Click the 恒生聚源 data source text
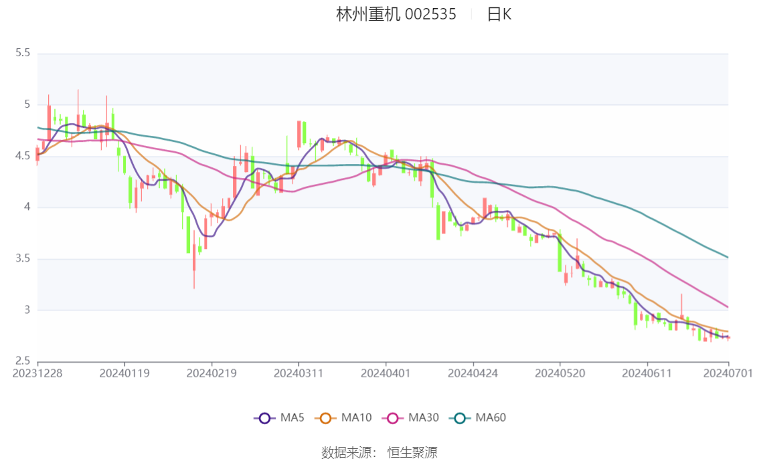Screen dimensions: 759x461 pyautogui.click(x=412, y=453)
